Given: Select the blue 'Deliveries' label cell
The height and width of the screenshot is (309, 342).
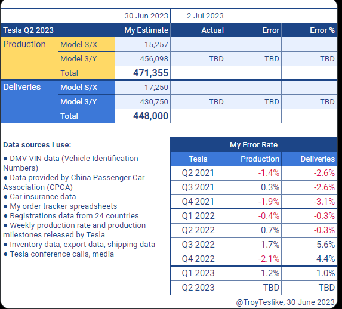Looking at the screenshot, I should 29,101.
